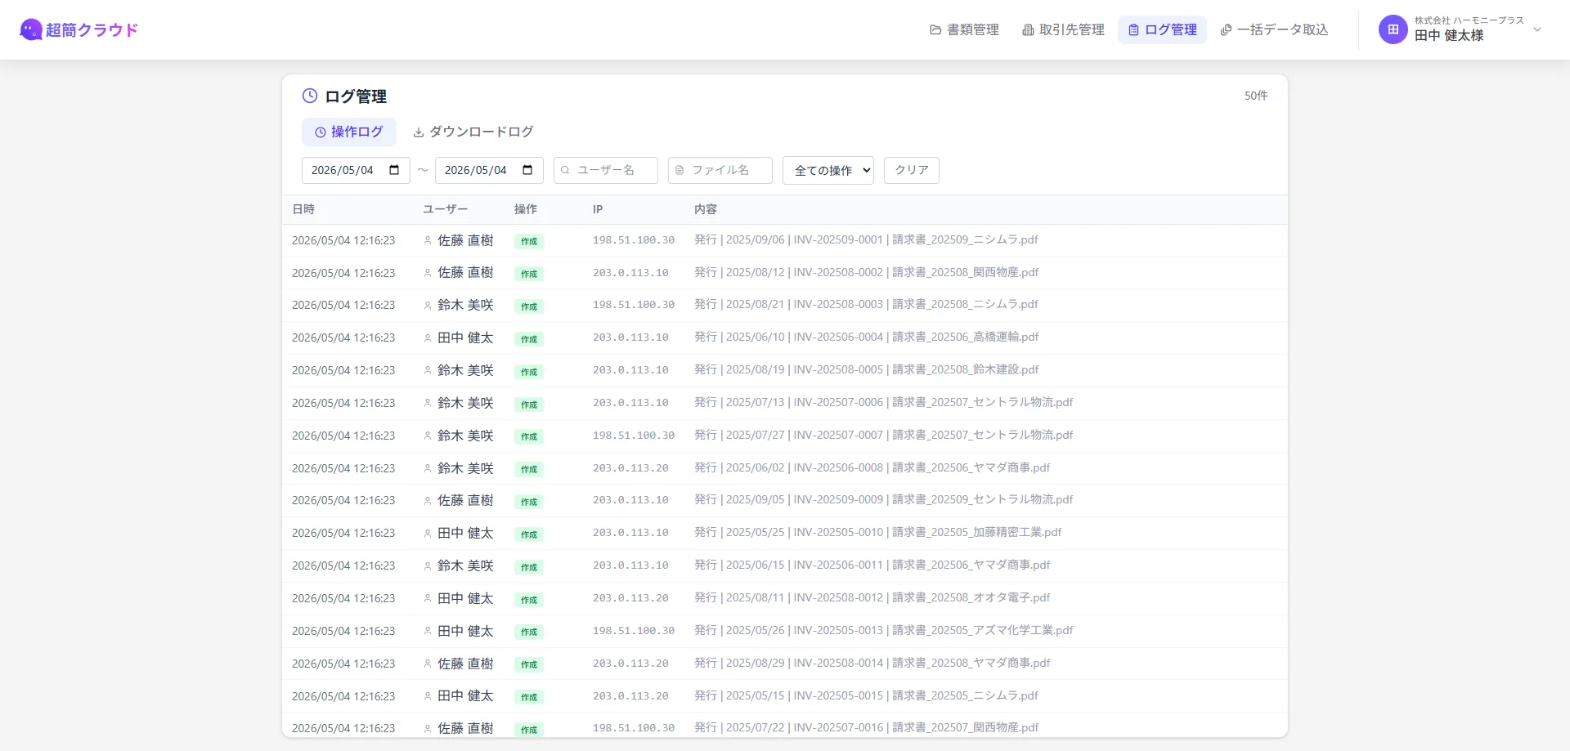Click user icon in INV-202506-0008 row
1570x751 pixels.
click(428, 469)
